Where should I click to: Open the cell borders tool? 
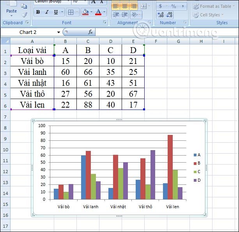coord(70,12)
